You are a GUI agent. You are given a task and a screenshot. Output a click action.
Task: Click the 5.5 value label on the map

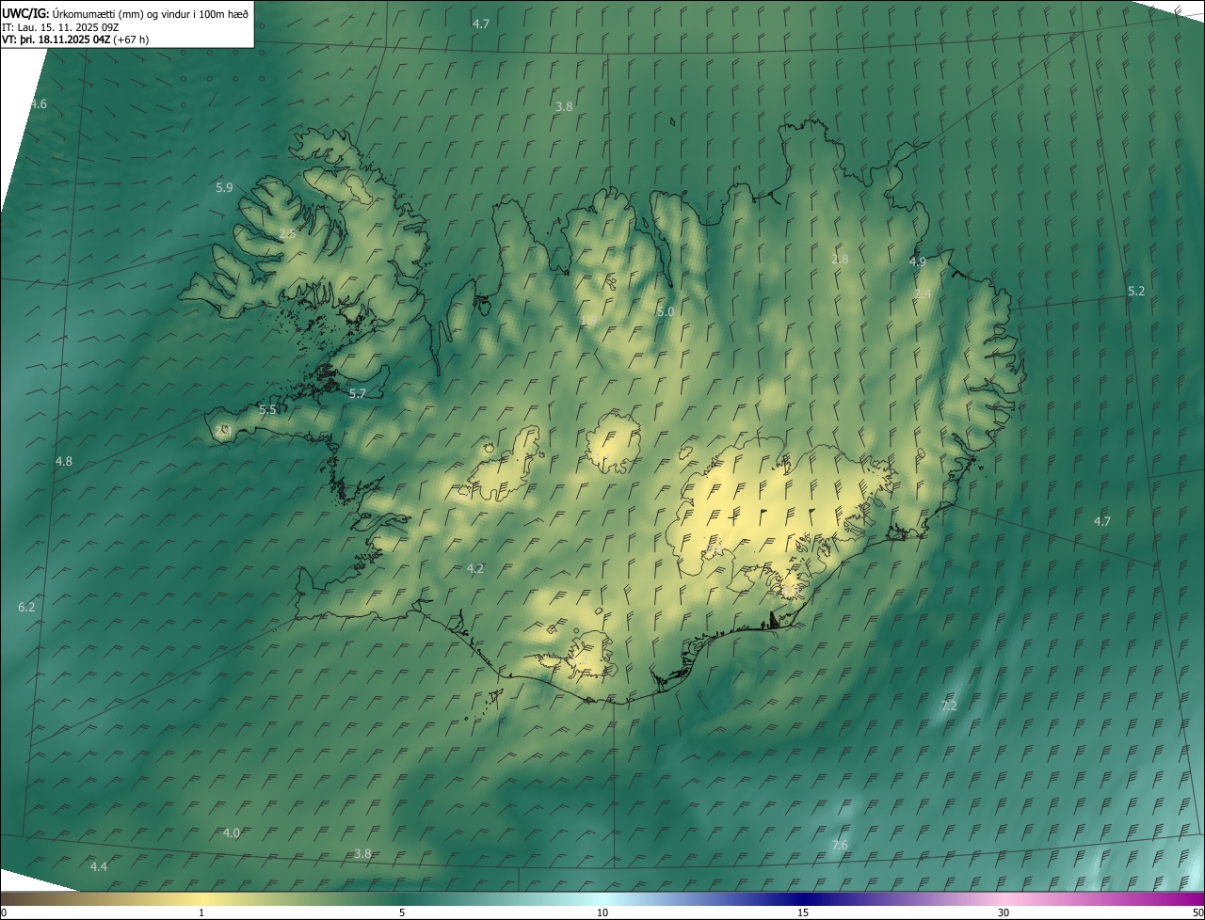[x=267, y=410]
